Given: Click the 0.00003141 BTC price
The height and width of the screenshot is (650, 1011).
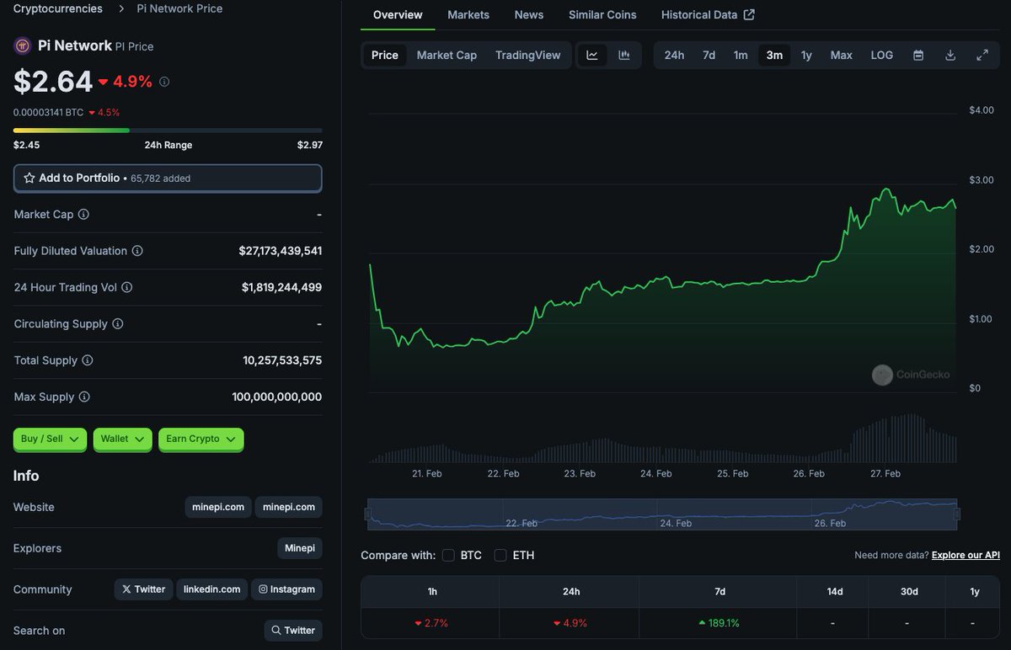Looking at the screenshot, I should coord(48,112).
